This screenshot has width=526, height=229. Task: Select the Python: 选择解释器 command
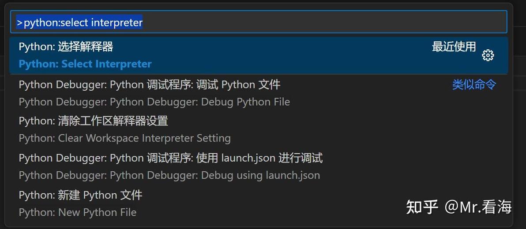coord(259,55)
